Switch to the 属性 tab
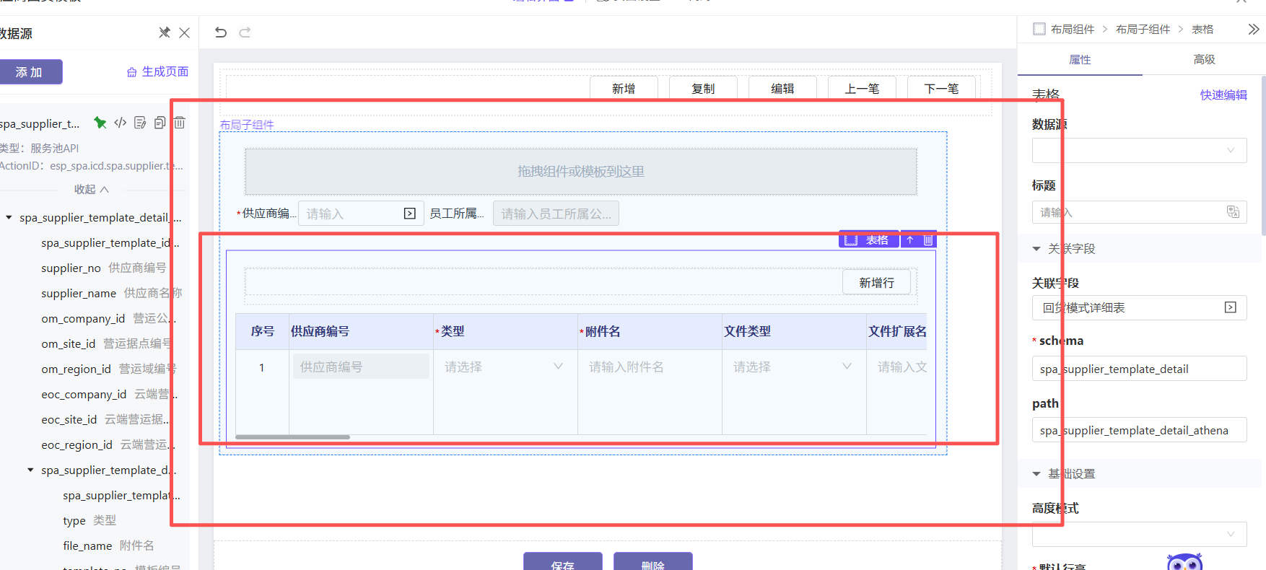This screenshot has height=570, width=1266. pyautogui.click(x=1079, y=60)
